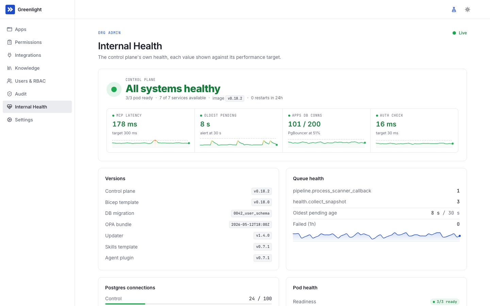490x306 pixels.
Task: Click Control plane v0.18.2 version badge
Action: click(261, 191)
